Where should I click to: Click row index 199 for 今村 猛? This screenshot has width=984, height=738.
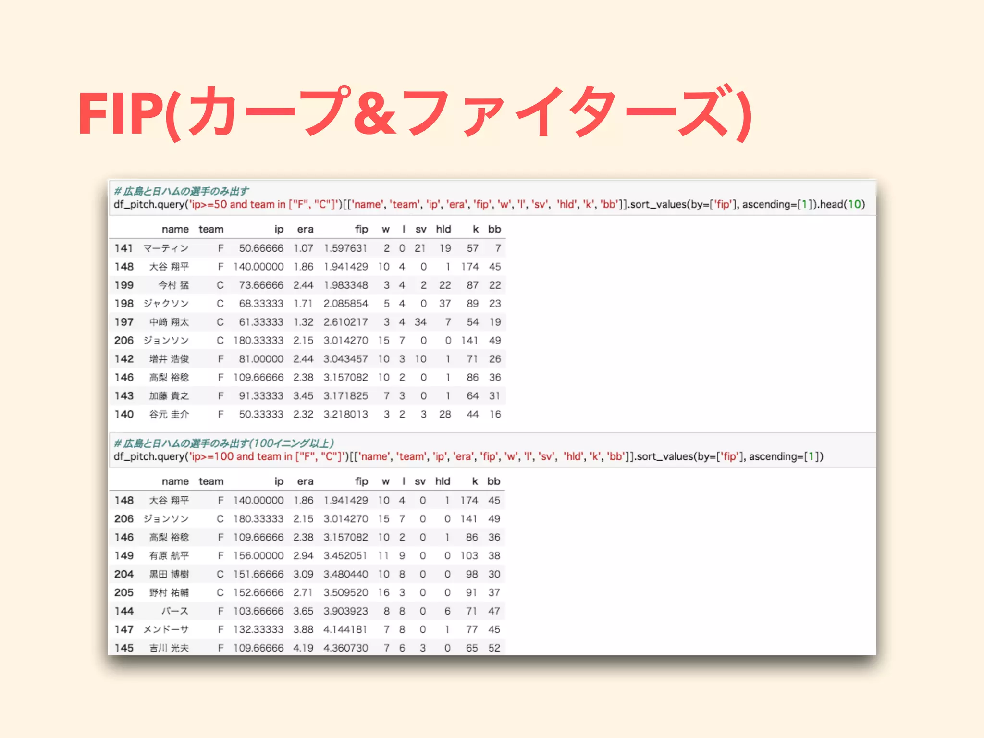click(124, 285)
